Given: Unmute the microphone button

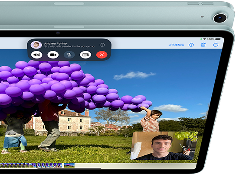Looking at the screenshot, I should (x=69, y=55).
